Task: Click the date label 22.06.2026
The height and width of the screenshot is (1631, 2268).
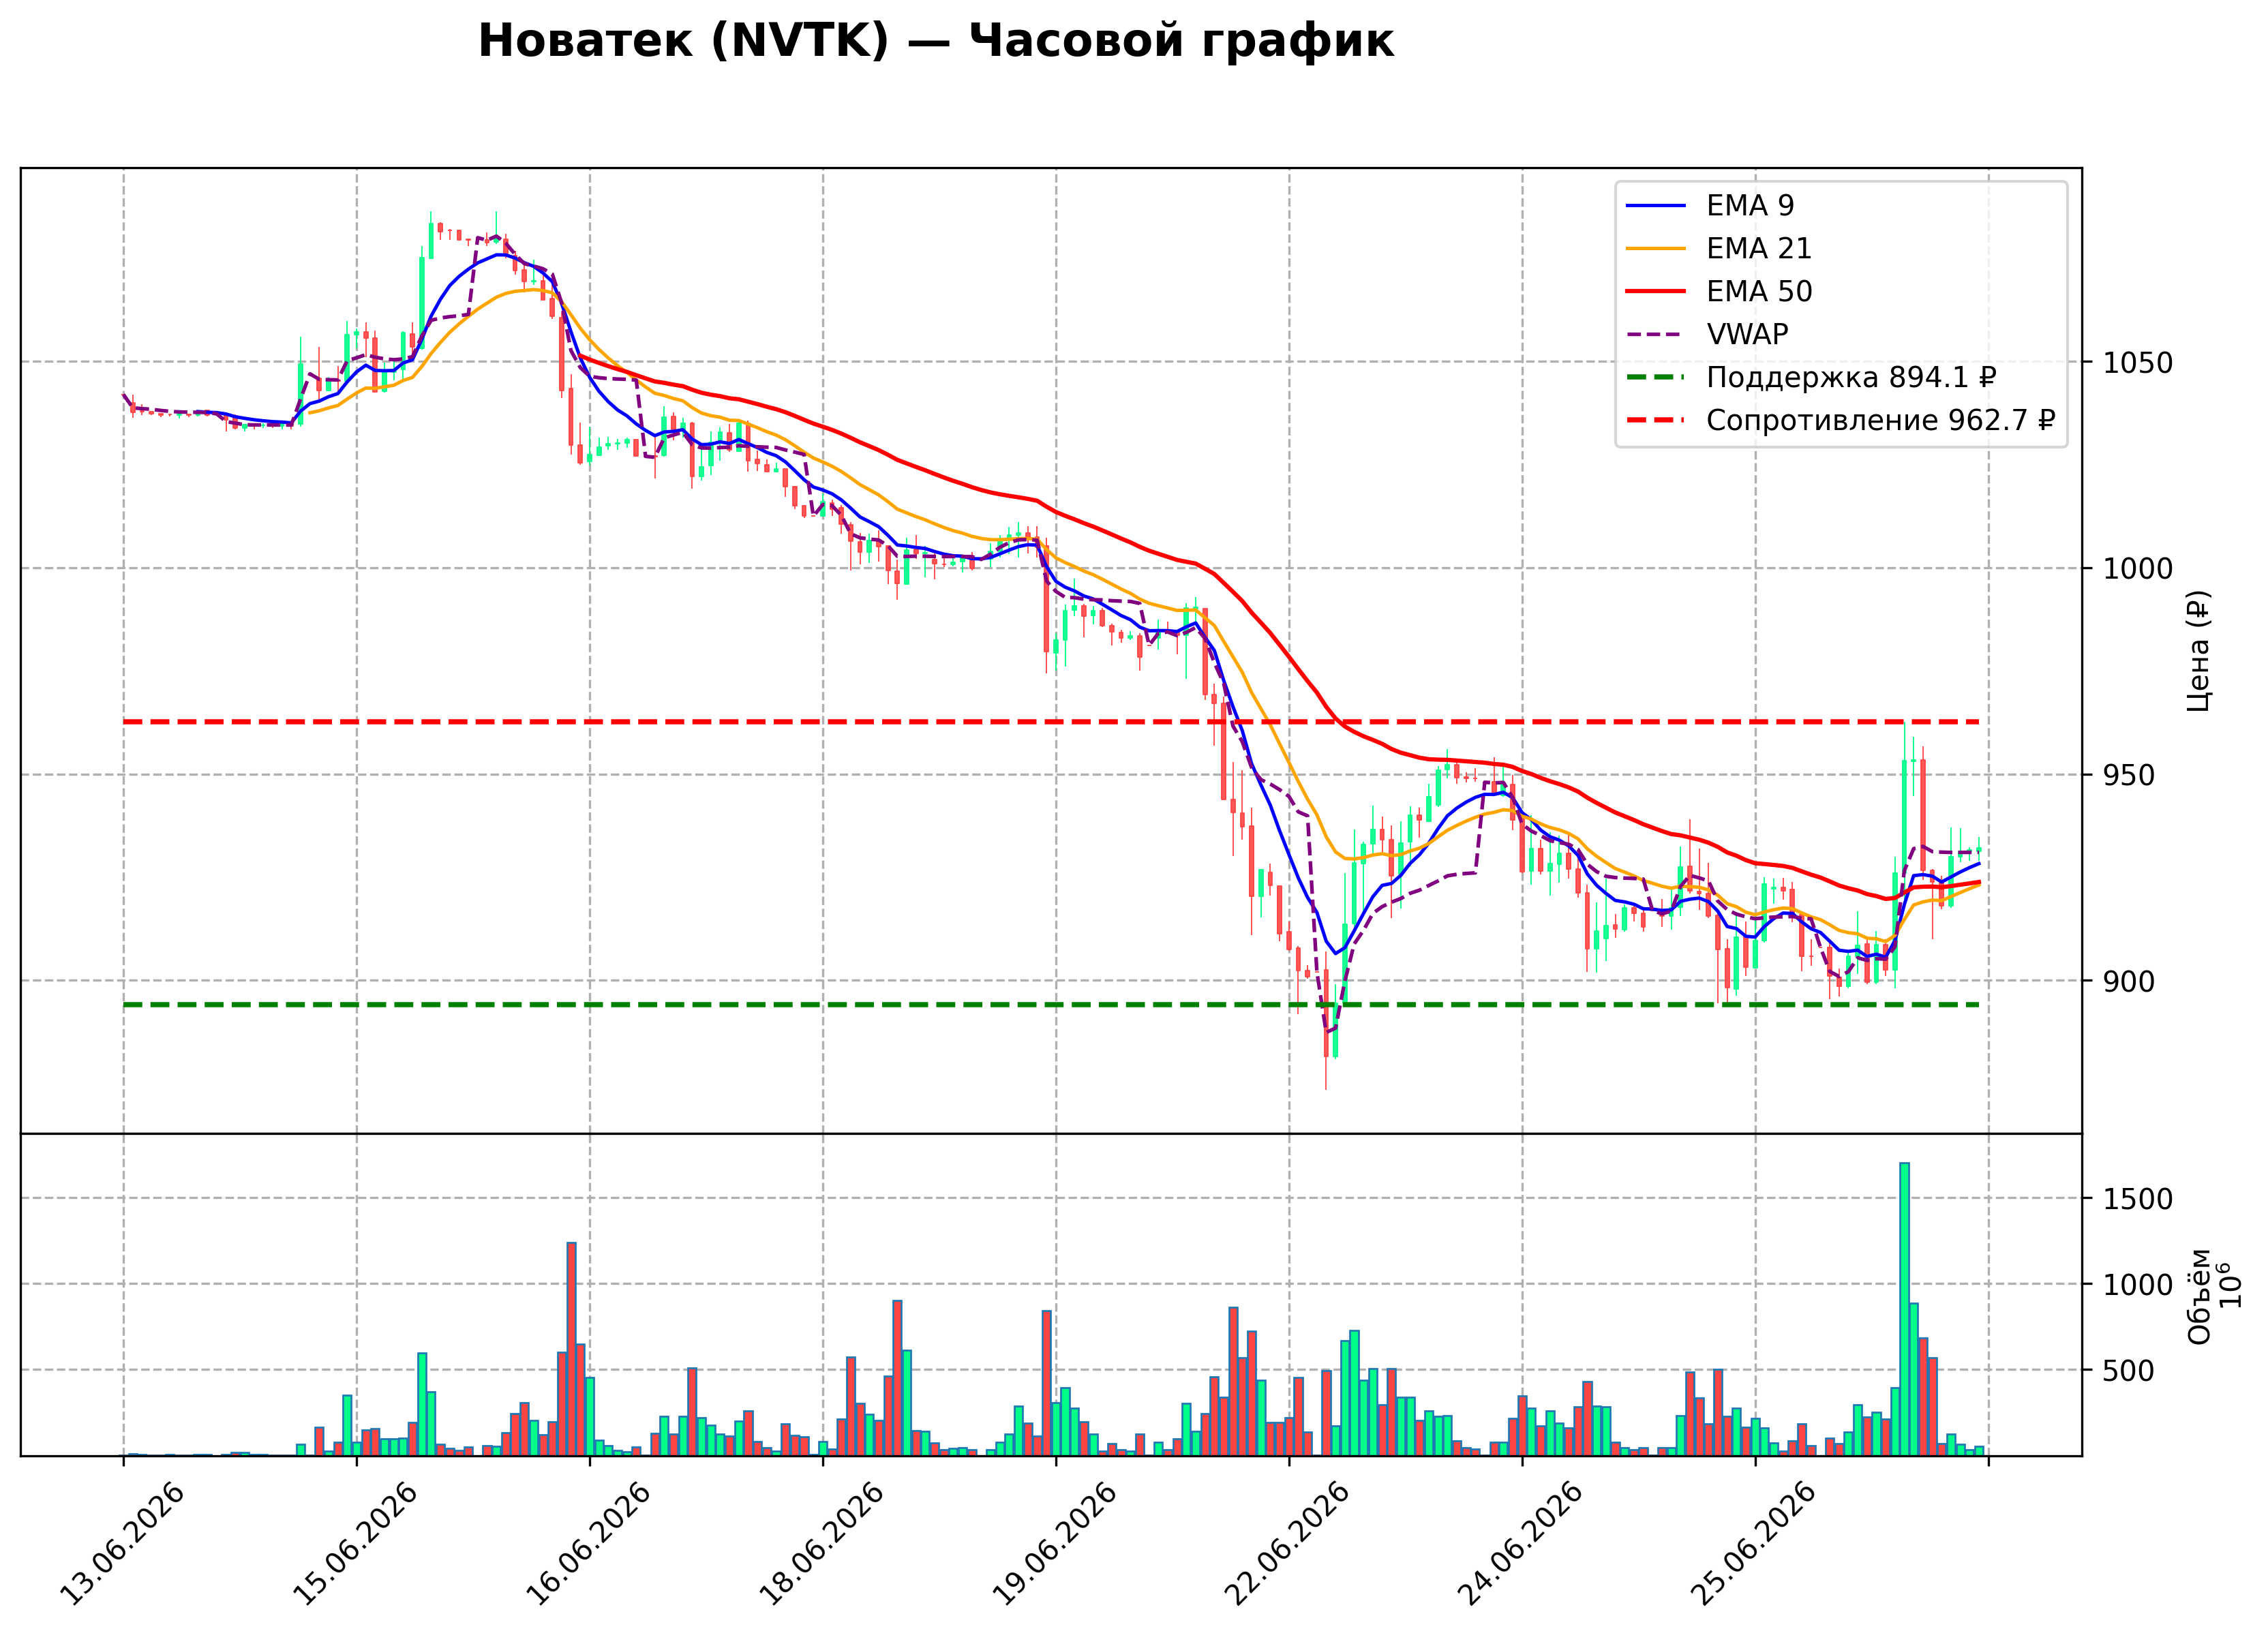Action: tap(1287, 1545)
